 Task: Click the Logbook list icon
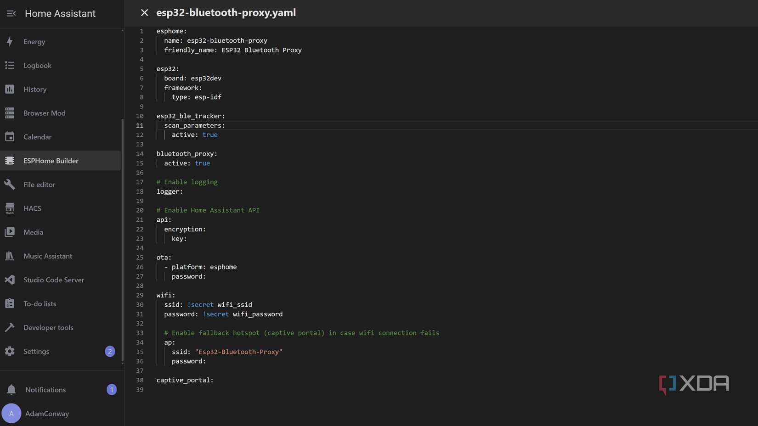point(10,65)
